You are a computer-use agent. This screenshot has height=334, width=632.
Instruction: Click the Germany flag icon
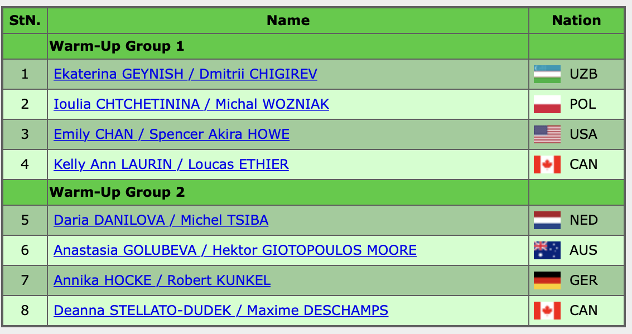click(x=547, y=280)
